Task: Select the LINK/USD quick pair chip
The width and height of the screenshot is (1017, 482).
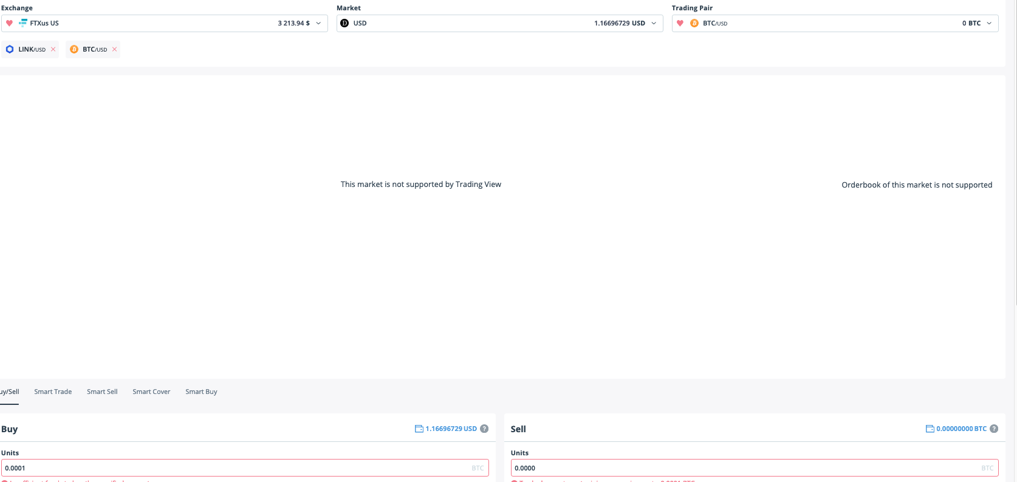Action: click(30, 49)
